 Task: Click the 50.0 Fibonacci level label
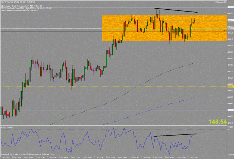click(x=225, y=31)
